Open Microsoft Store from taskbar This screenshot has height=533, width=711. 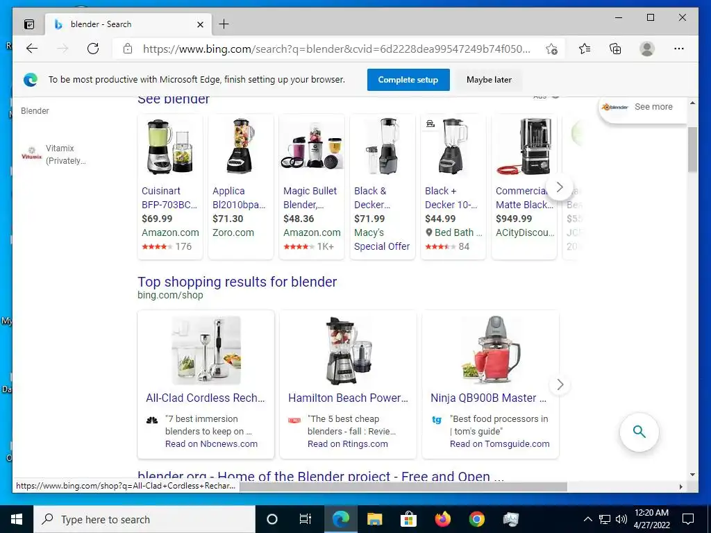(x=408, y=519)
